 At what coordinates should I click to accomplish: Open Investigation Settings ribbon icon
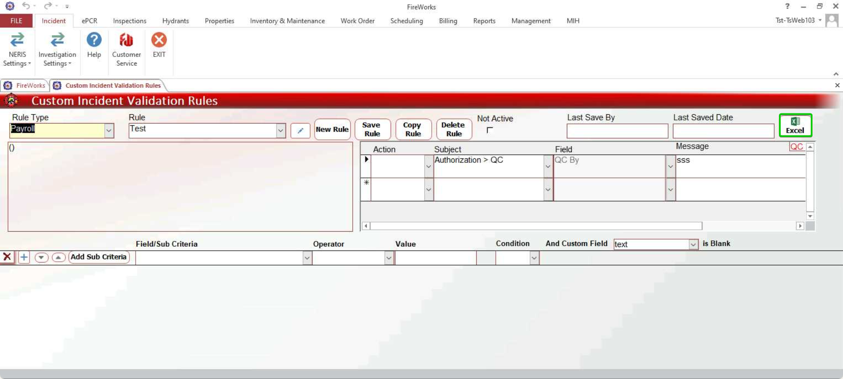pyautogui.click(x=57, y=49)
